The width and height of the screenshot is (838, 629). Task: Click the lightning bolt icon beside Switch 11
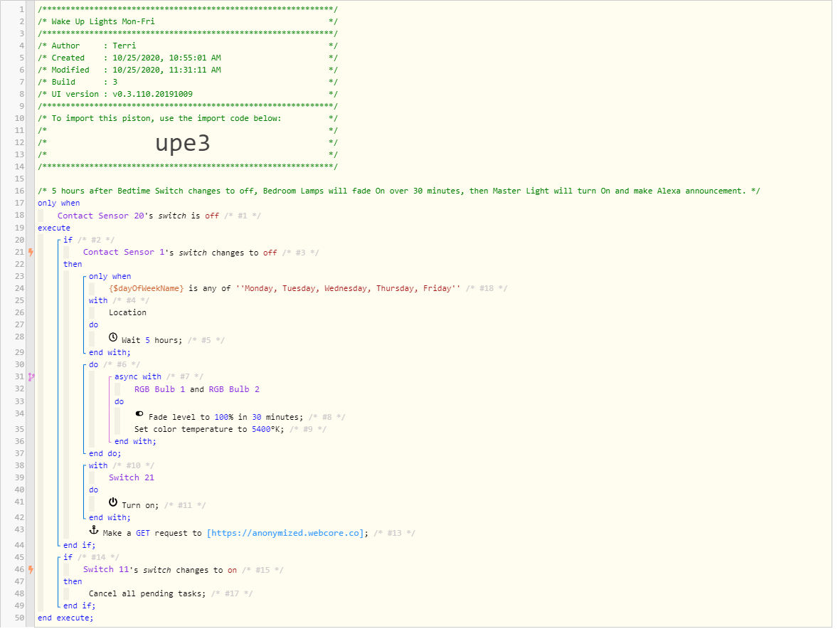[x=31, y=570]
